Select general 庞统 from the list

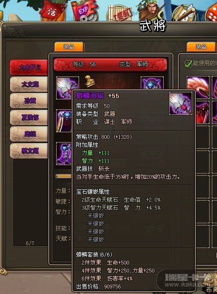[29, 134]
